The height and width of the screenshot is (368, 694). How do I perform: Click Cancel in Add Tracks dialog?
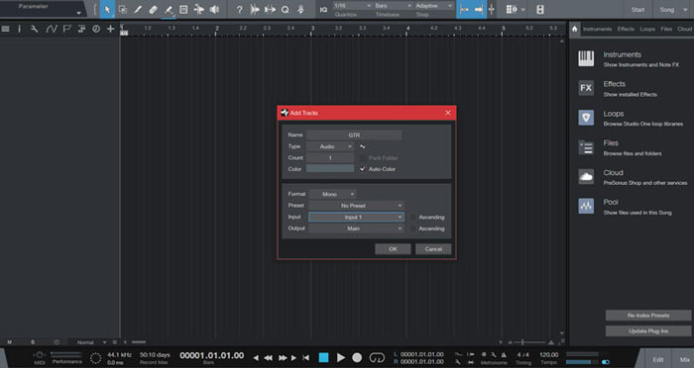[x=433, y=249]
